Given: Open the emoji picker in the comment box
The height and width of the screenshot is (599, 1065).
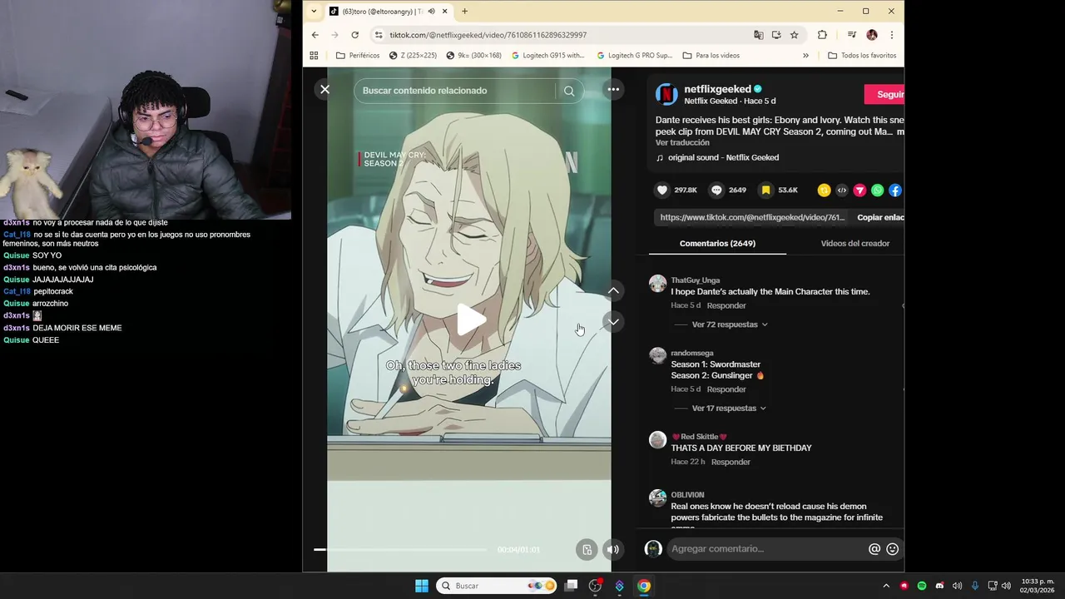Looking at the screenshot, I should pyautogui.click(x=893, y=549).
